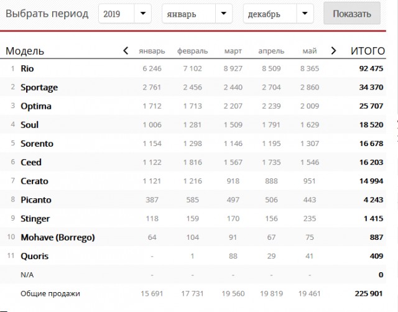Click total sales January value 15 691
398x312 pixels.
tap(152, 294)
